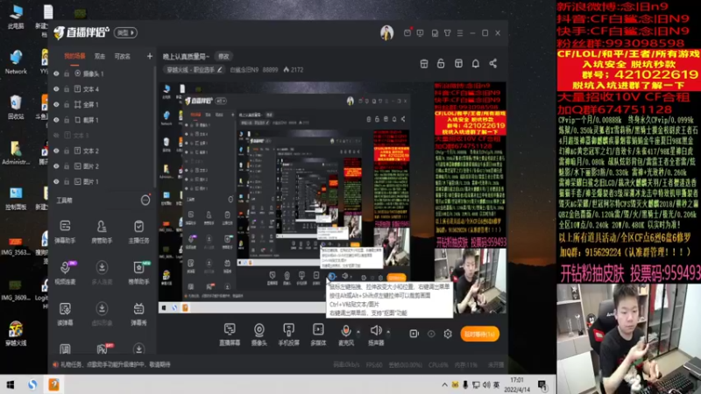Download 虚拟形象 tool
This screenshot has height=394, width=701.
pyautogui.click(x=102, y=313)
